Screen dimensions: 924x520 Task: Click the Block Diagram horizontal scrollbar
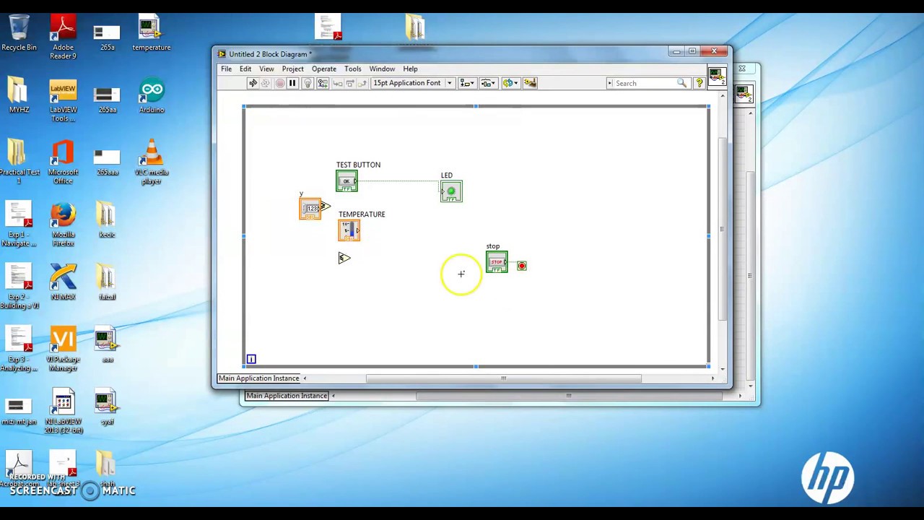(x=503, y=378)
